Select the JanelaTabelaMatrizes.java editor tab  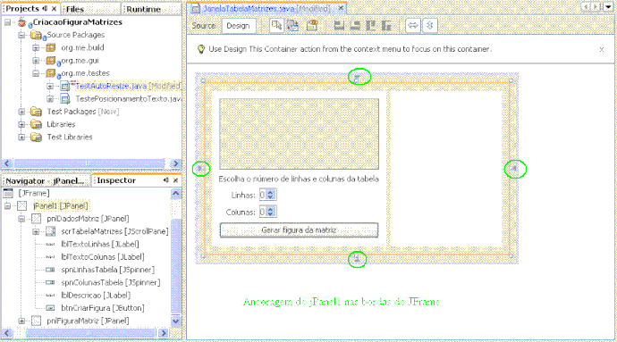(266, 8)
